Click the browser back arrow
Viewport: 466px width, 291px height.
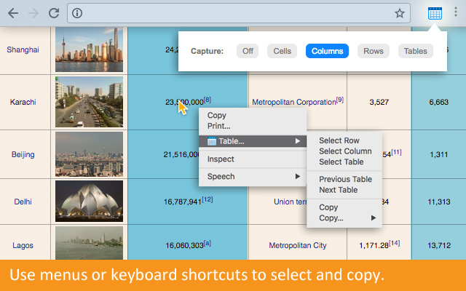(13, 13)
